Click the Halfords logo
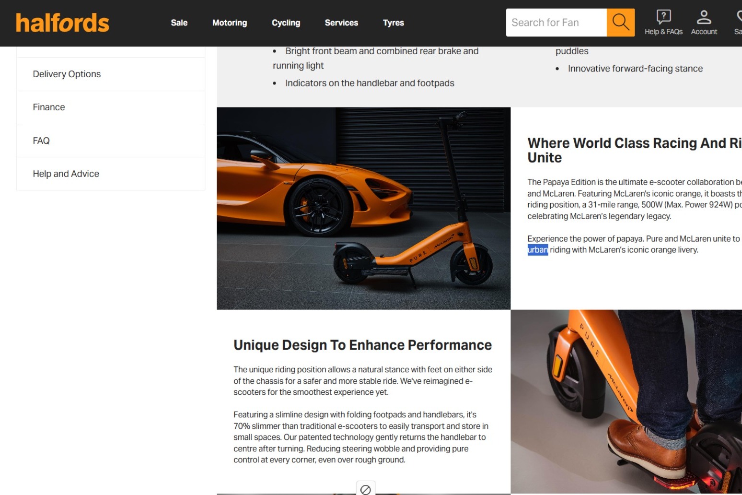 tap(62, 23)
